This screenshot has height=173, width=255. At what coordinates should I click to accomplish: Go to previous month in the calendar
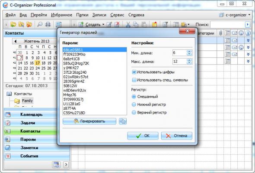(15, 41)
